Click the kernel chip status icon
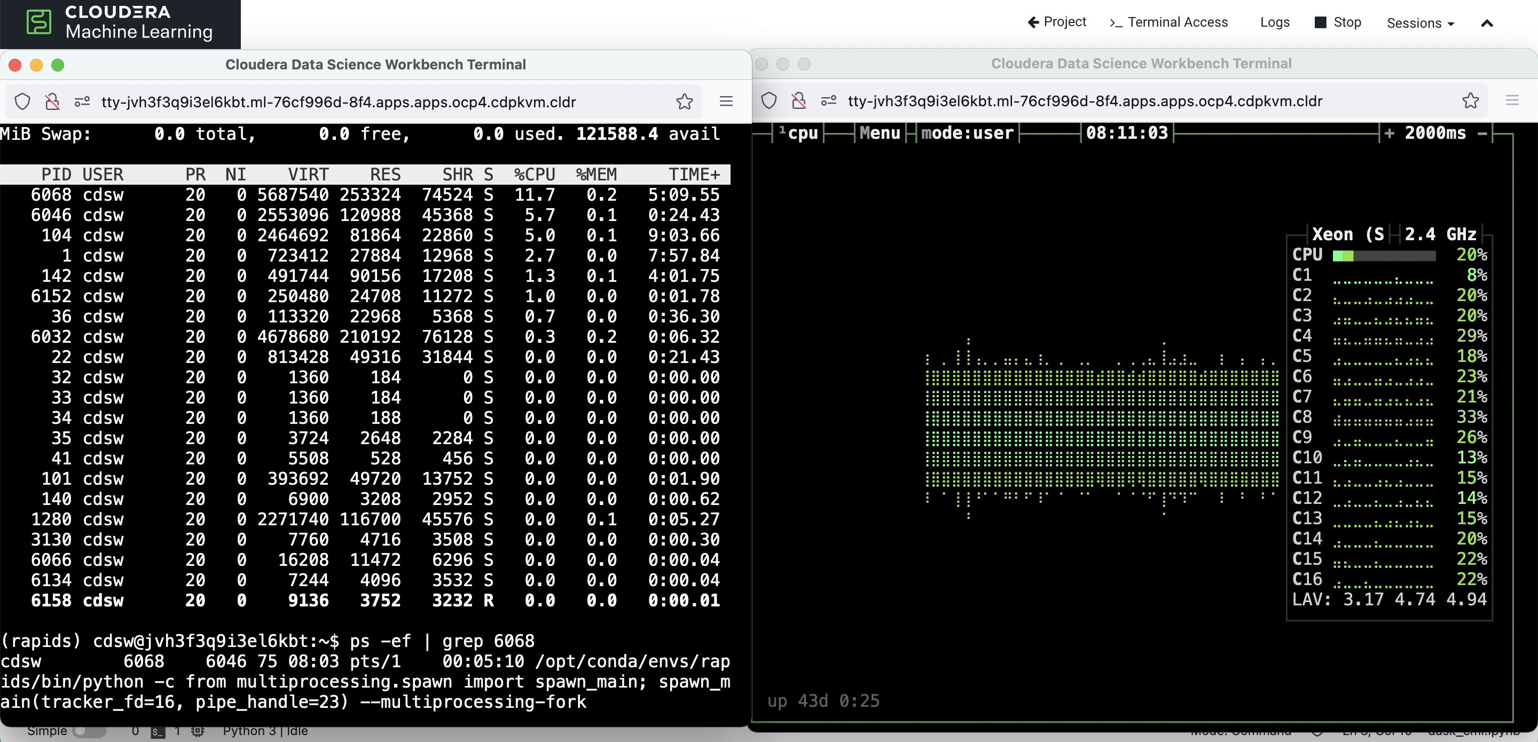 tap(198, 731)
